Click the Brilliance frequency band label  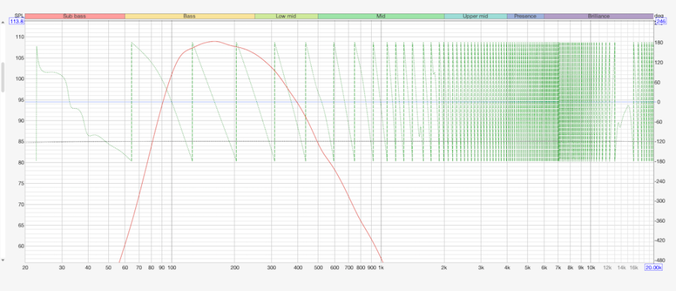(x=599, y=16)
